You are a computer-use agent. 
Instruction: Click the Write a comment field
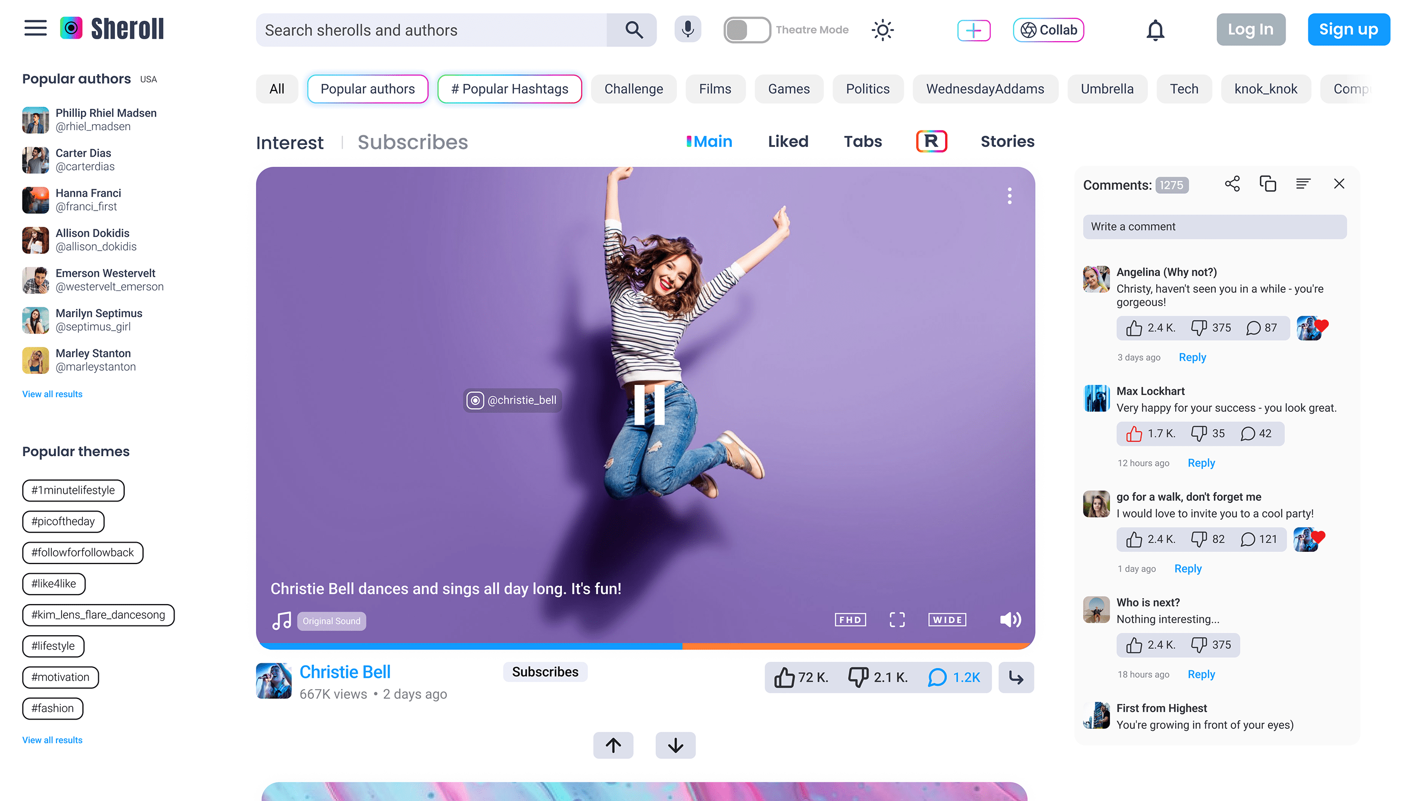(1214, 227)
